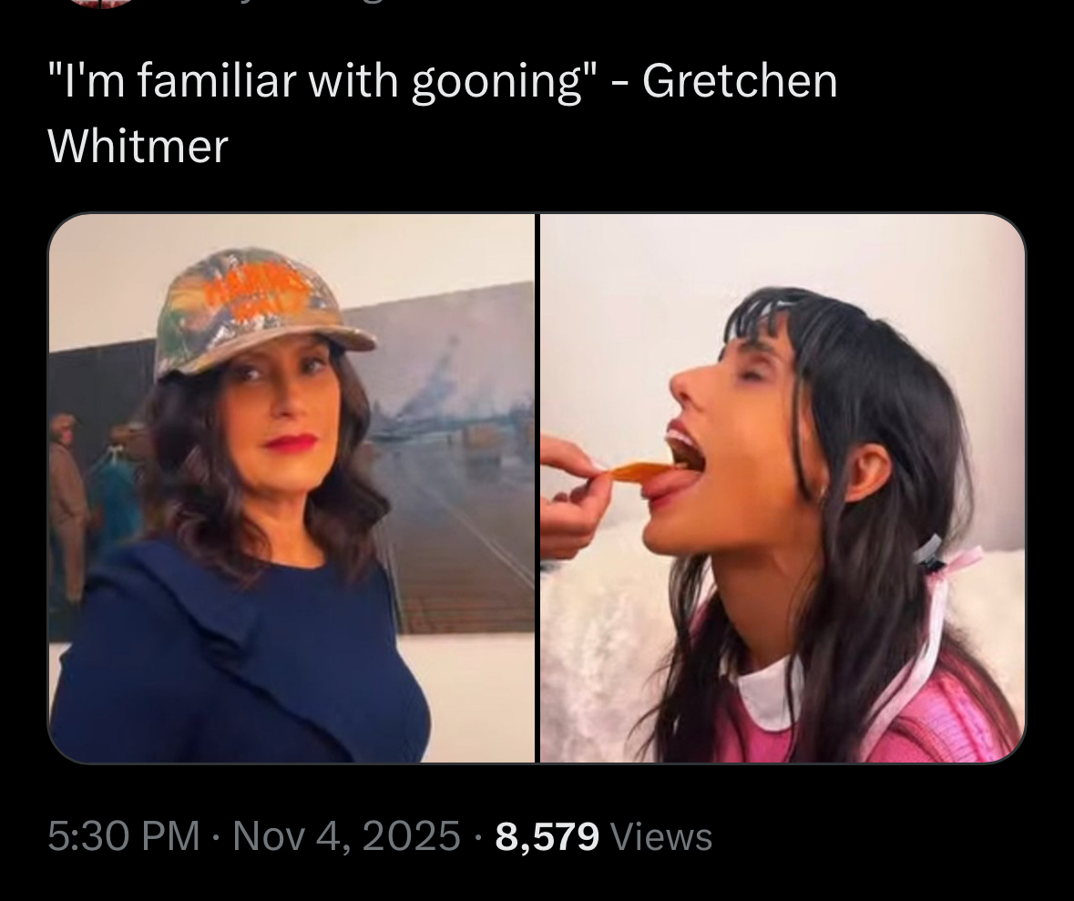Open the right photo with pink sweater

[782, 487]
